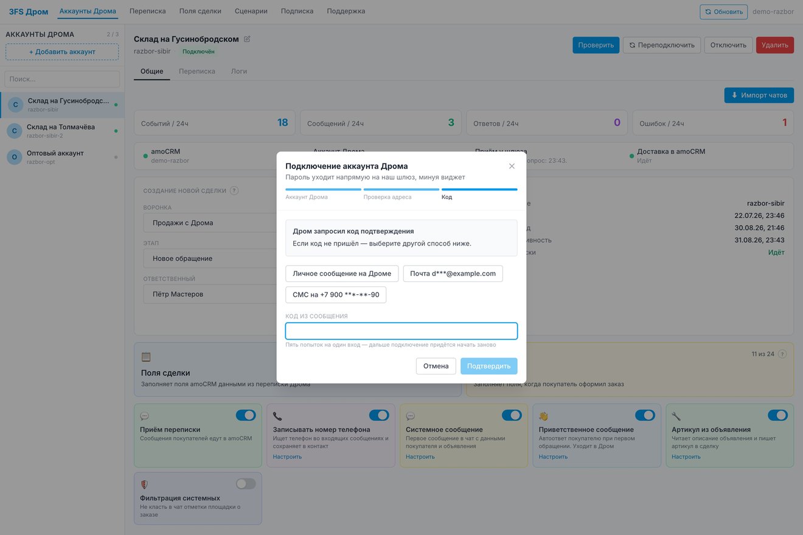
Task: Select Оптовый аккаунт in the sidebar
Action: click(x=62, y=157)
